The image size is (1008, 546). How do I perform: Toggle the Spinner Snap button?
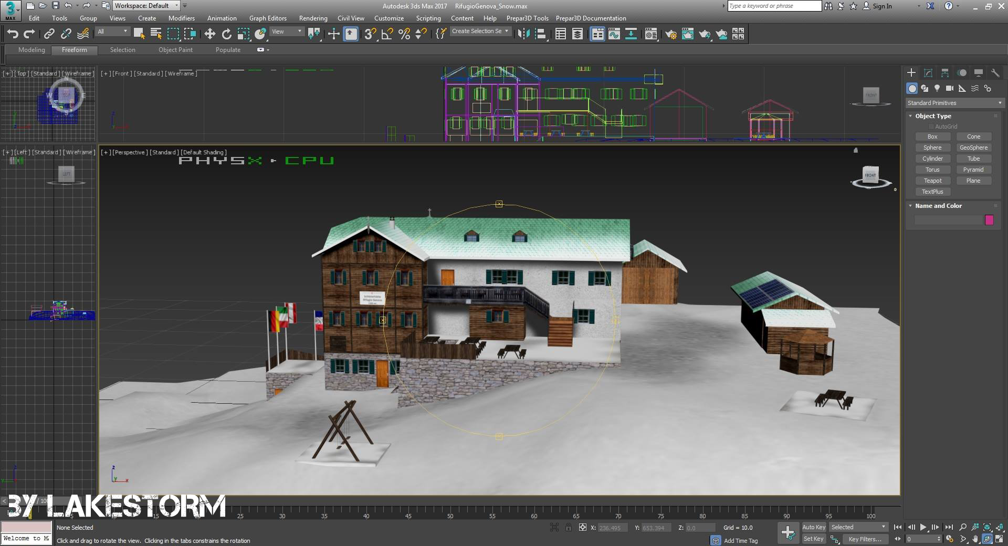(421, 34)
